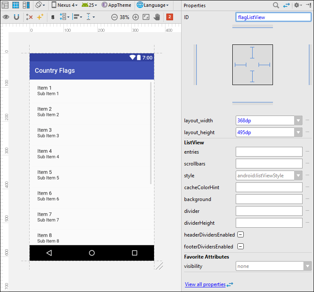Clear all constraints icon
This screenshot has height=292, width=314.
[29, 17]
